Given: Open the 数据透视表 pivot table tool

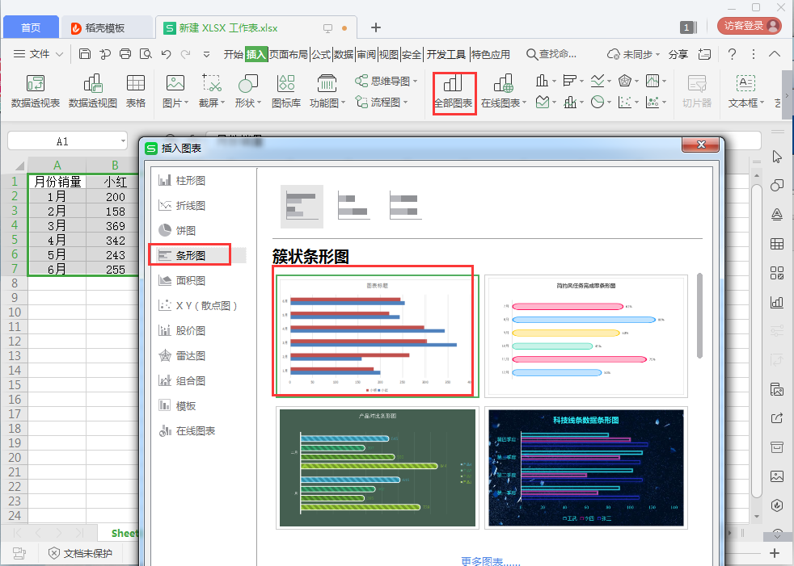Looking at the screenshot, I should (x=36, y=91).
